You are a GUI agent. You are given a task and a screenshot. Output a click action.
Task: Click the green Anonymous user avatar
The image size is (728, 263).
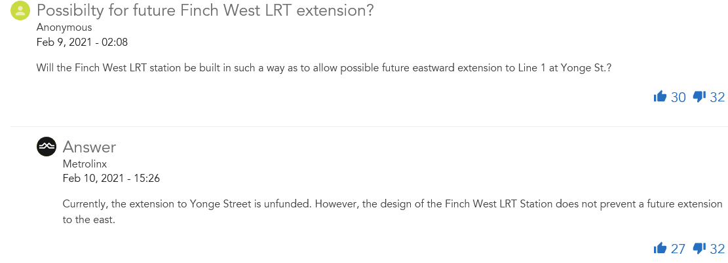(22, 10)
